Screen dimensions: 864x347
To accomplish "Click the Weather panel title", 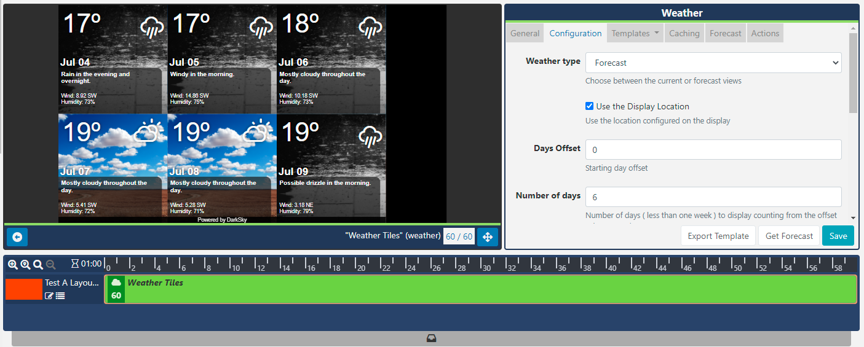I will click(682, 13).
